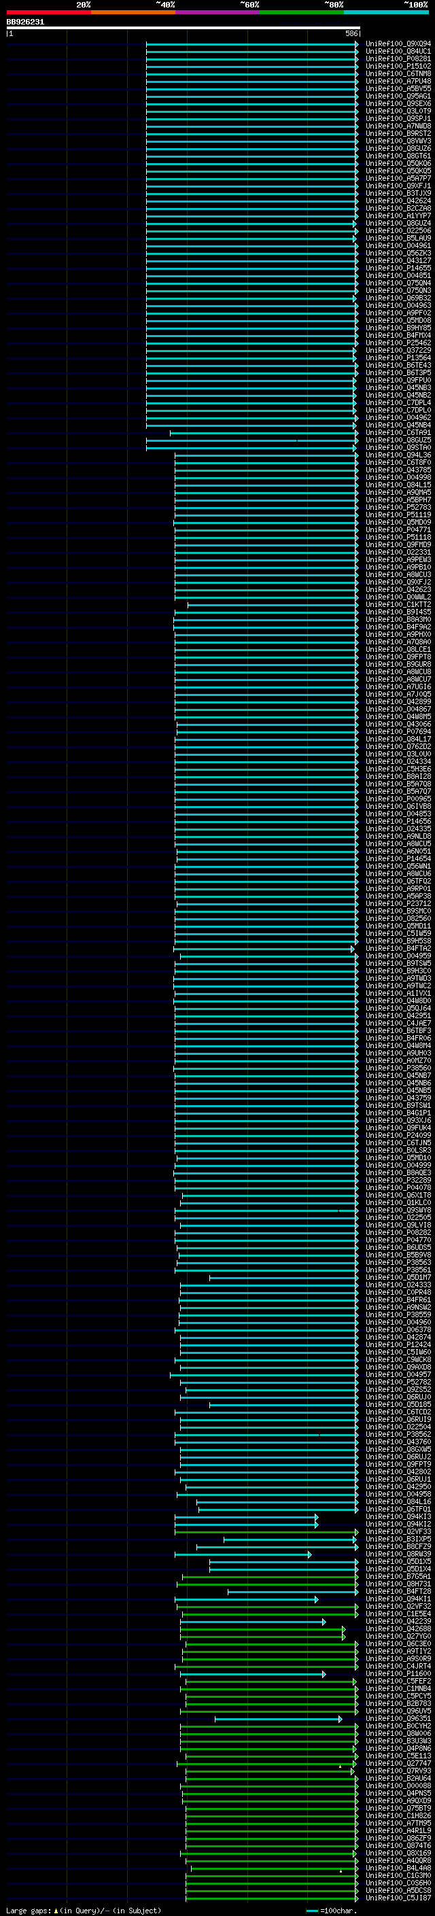Click the Large gaps legend text

pyautogui.click(x=84, y=1910)
